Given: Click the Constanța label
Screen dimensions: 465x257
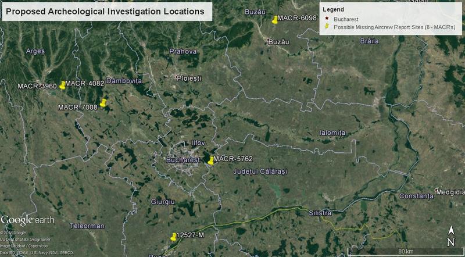Looking at the screenshot, I should tap(416, 196).
